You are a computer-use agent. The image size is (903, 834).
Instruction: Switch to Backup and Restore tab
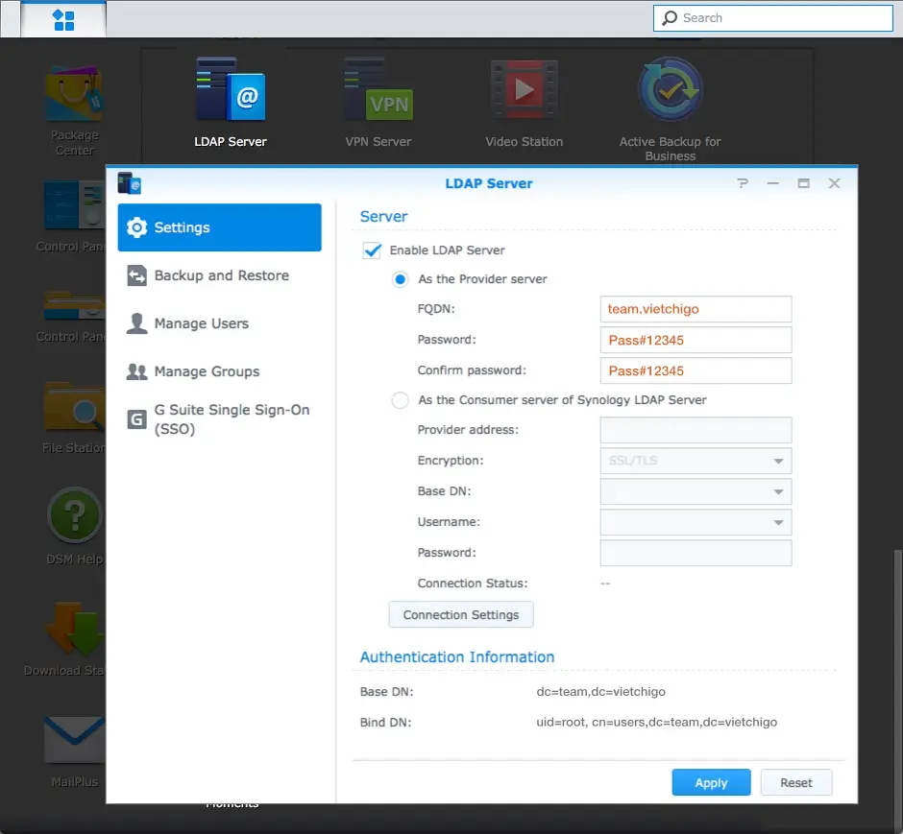pos(219,275)
